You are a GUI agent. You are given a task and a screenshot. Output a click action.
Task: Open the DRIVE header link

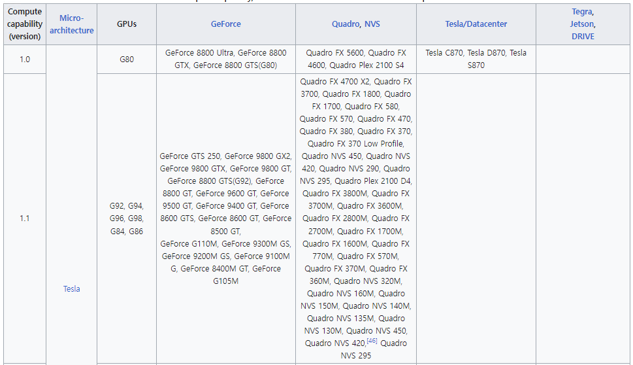pos(583,37)
